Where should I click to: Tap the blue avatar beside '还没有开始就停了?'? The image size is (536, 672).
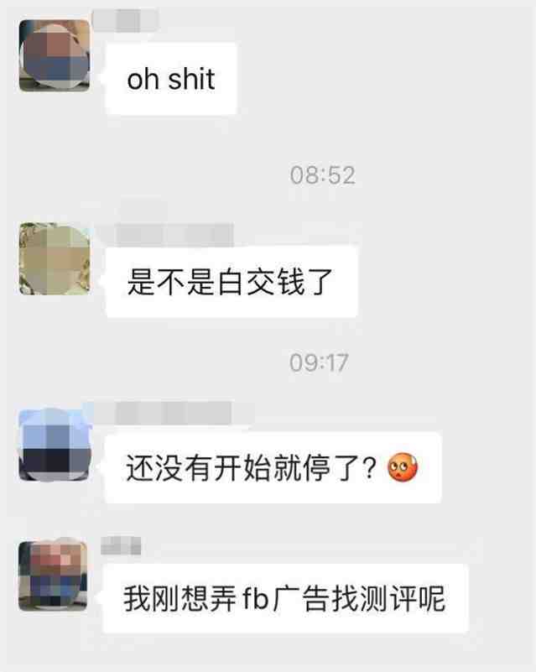[x=55, y=445]
